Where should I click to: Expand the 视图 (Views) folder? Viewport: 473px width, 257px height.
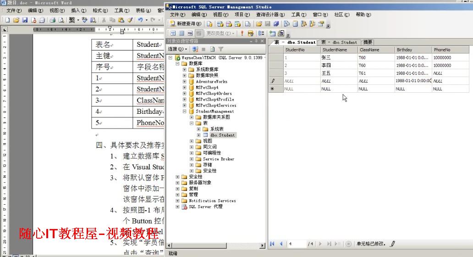pos(192,141)
